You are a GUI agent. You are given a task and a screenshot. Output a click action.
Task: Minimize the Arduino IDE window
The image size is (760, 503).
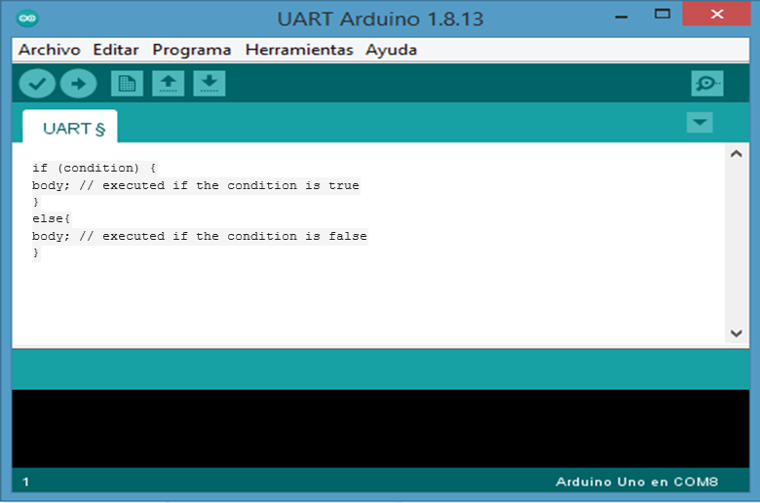[622, 17]
